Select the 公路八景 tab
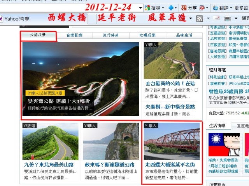This screenshot has height=186, width=249. (38, 35)
